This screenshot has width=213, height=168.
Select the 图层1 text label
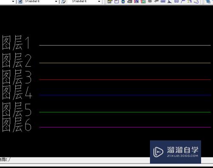(x=16, y=43)
